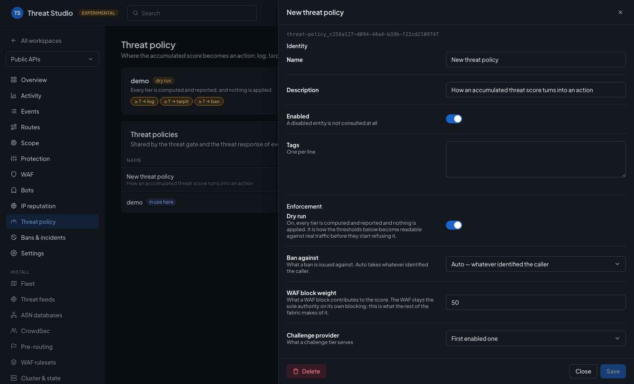Navigate to Routes

(x=52, y=127)
